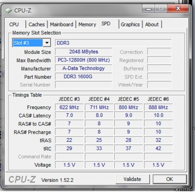Close the CPU-Z window
The width and height of the screenshot is (195, 192).
pyautogui.click(x=178, y=9)
